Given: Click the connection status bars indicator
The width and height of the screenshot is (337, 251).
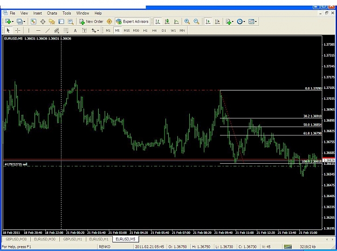Looking at the screenshot, I should click(x=288, y=247).
